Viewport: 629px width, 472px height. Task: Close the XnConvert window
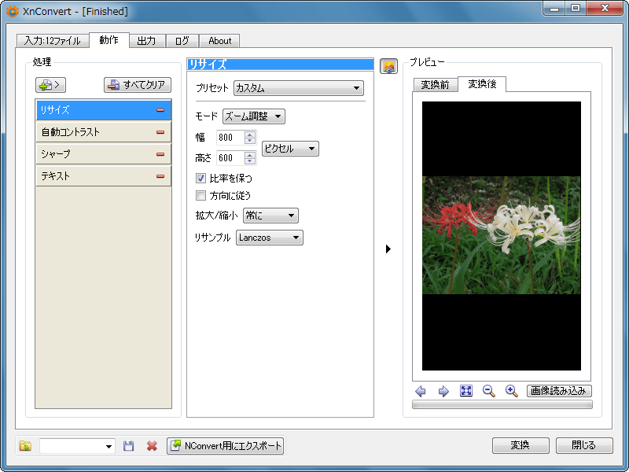605,9
